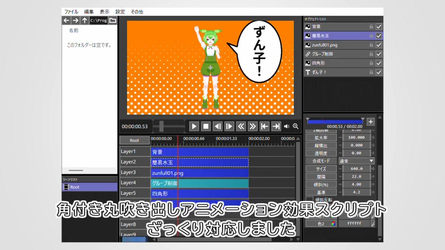Open the 設定 menu

coord(120,12)
